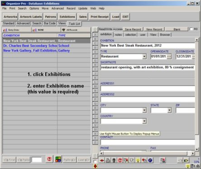Image resolution: width=201 pixels, height=169 pixels.
Task: Click the PgDn page button
Action: (69, 160)
